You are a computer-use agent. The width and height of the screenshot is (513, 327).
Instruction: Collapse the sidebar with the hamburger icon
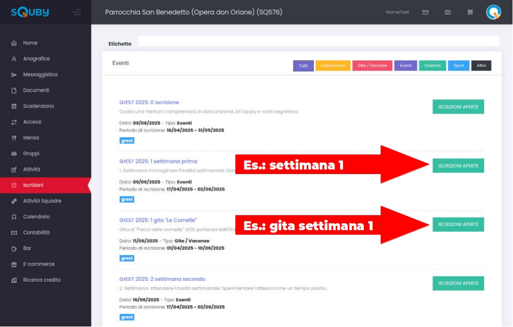pos(76,13)
